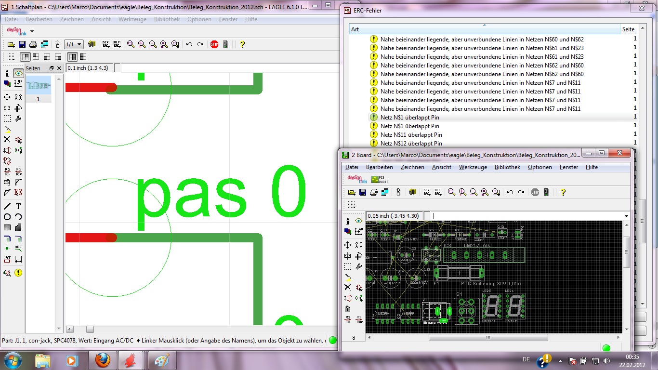Image resolution: width=658 pixels, height=370 pixels.
Task: Toggle the first pane layout button in schematic
Action: (x=26, y=57)
